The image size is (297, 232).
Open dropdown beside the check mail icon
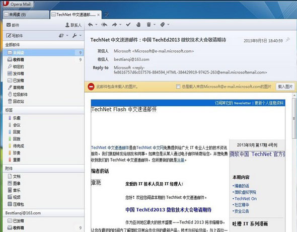tap(67, 35)
